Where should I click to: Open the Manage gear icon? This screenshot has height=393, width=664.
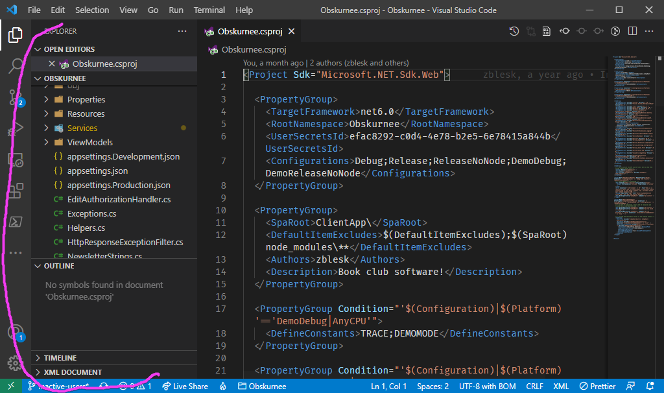(16, 363)
